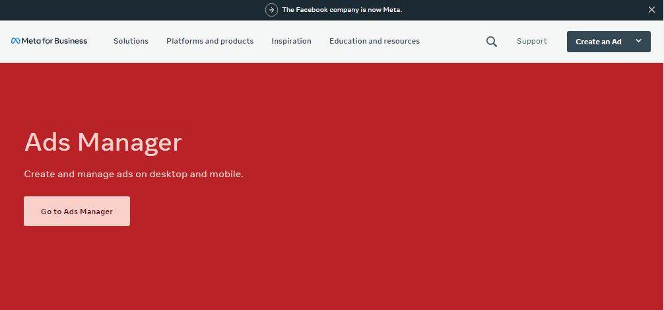Click the Go to Ads Manager button
Viewport: 664px width, 310px height.
click(x=77, y=212)
